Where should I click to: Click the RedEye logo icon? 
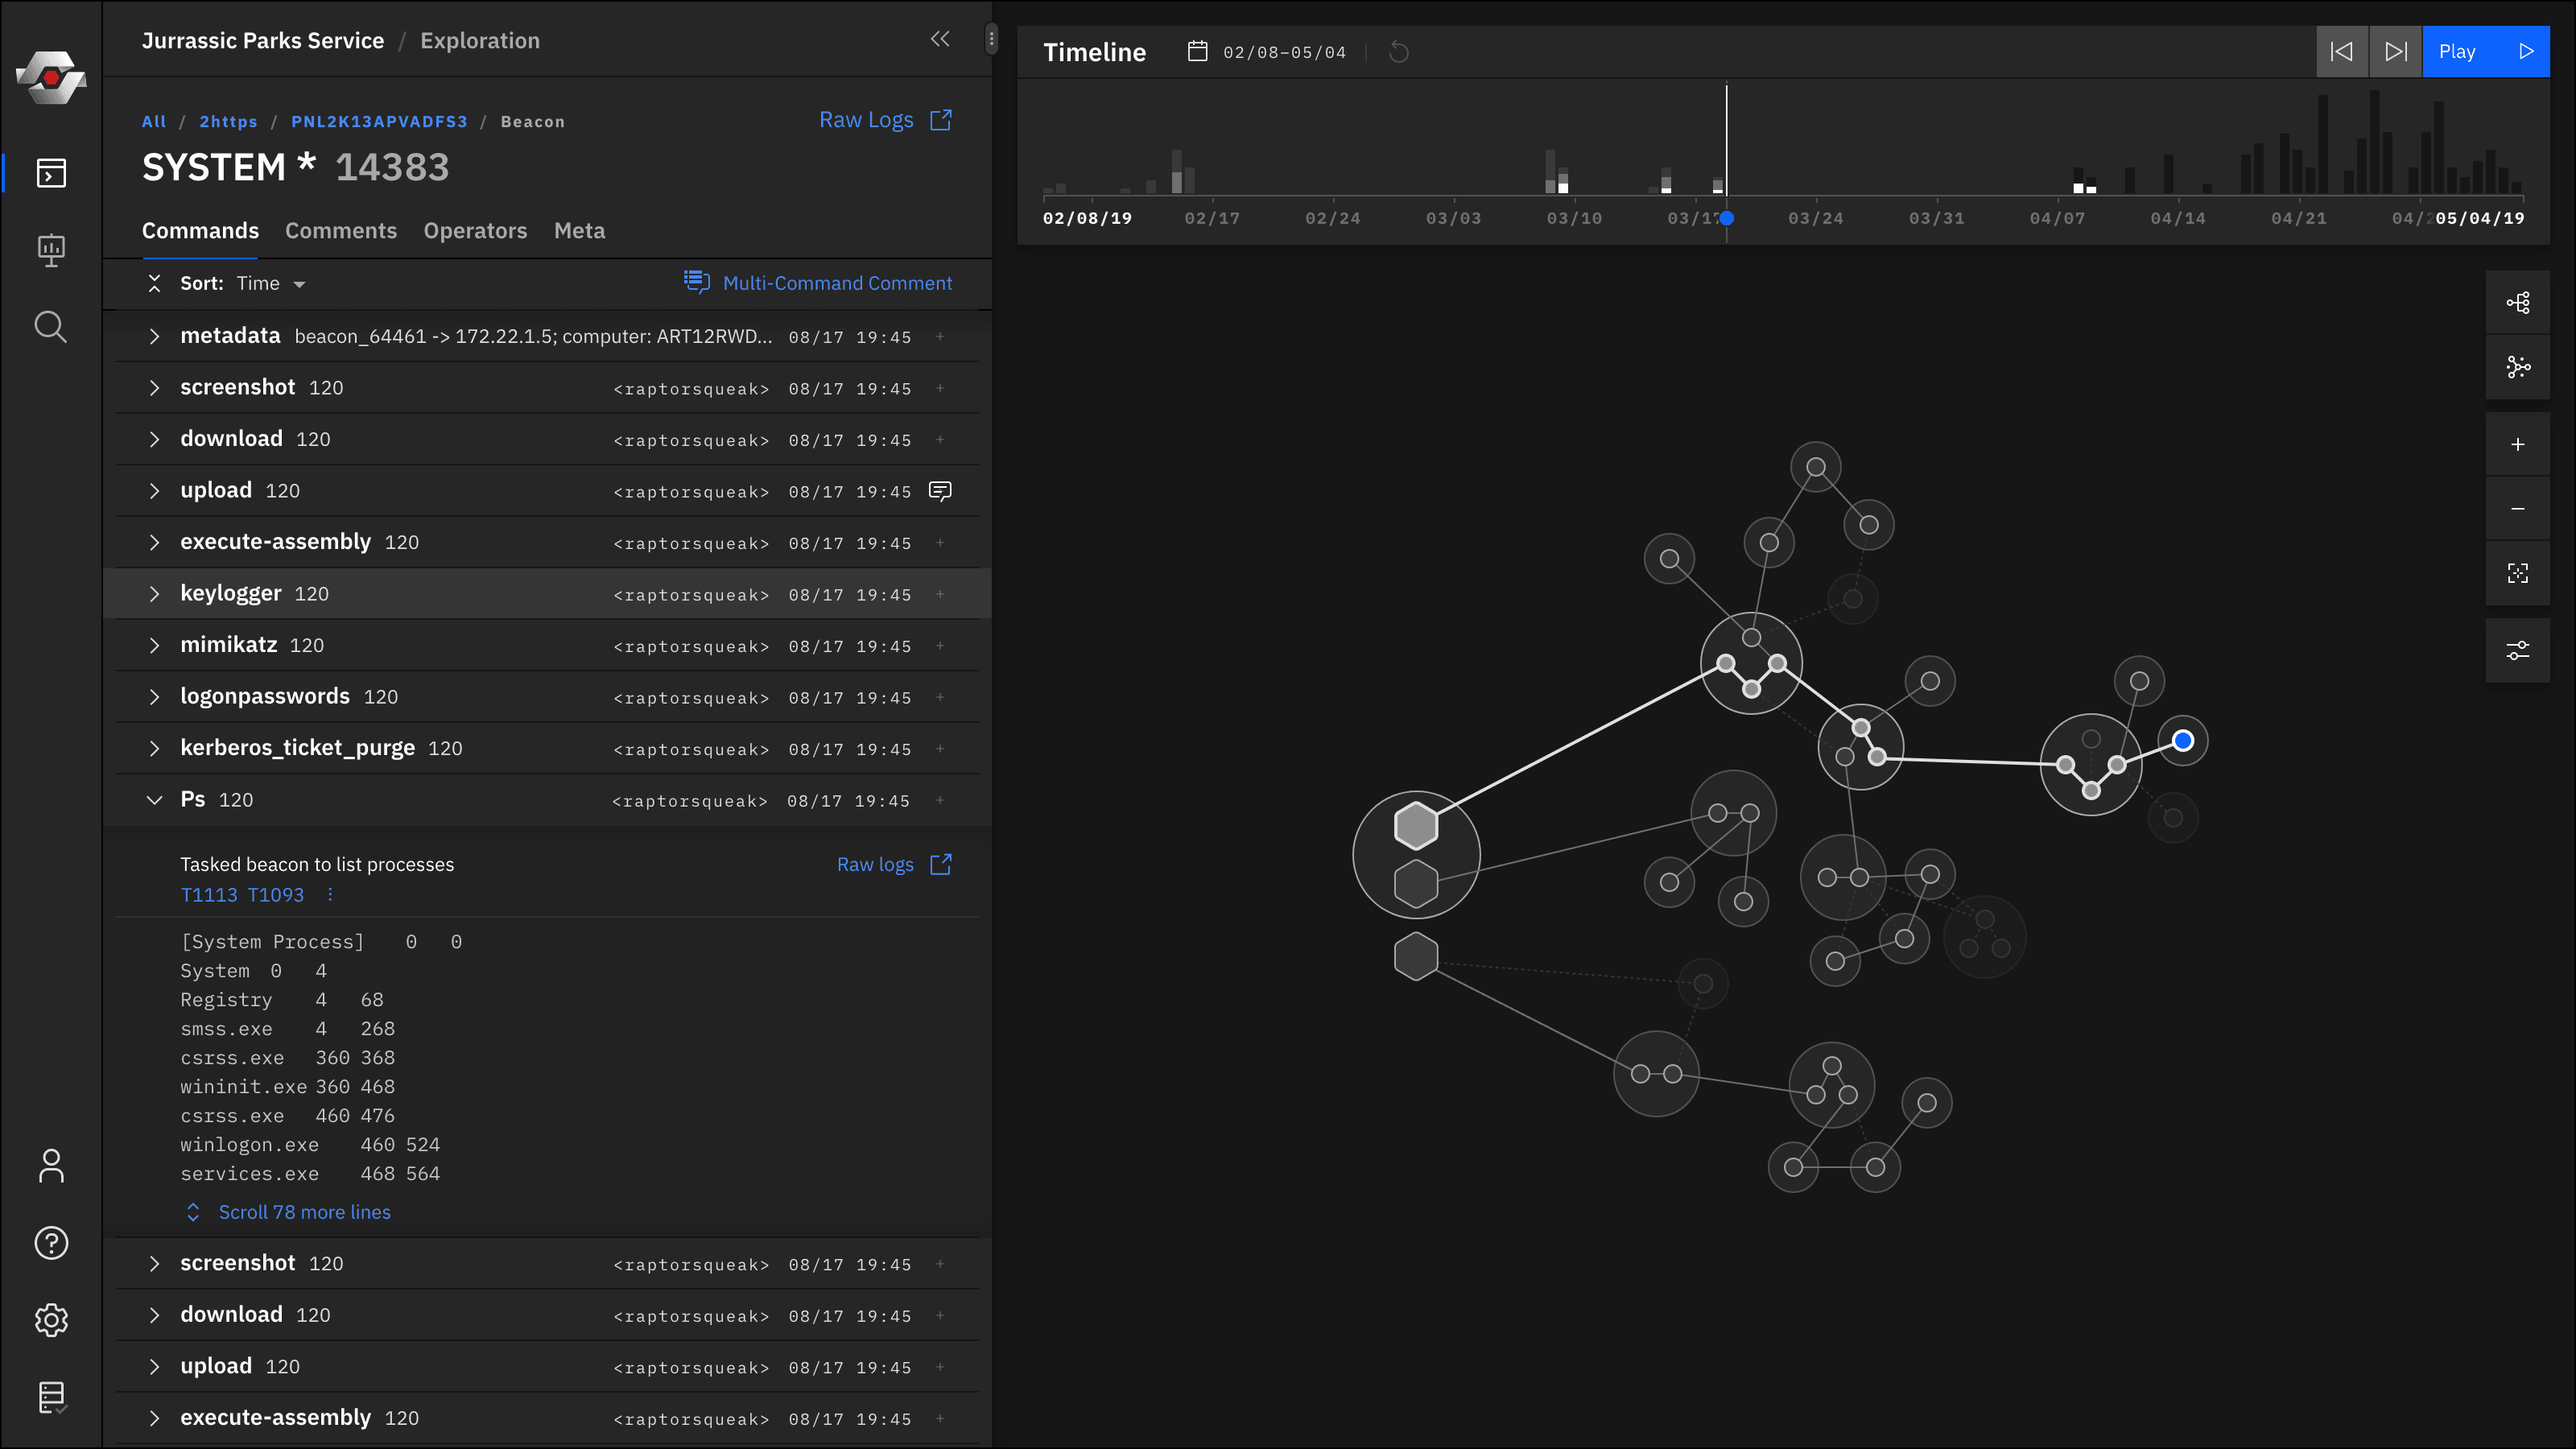click(51, 77)
